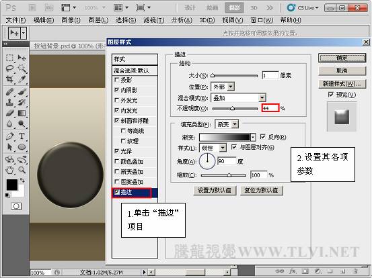The image size is (372, 278).
Task: Swap foreground and background colors icon
Action: [x=22, y=181]
